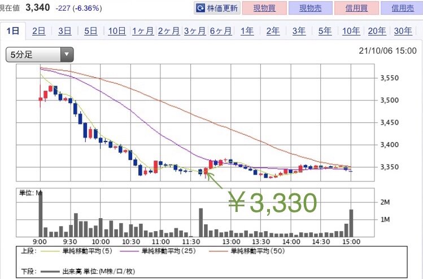Show the 3ヶ月 chart
Image resolution: width=423 pixels, height=279 pixels.
coord(195,31)
